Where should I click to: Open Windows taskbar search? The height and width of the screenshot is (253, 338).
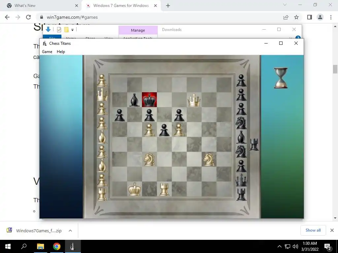(x=24, y=246)
